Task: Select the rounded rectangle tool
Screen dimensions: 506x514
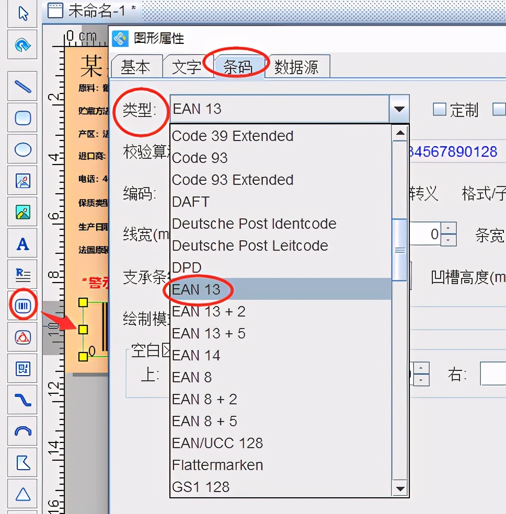Action: point(22,118)
